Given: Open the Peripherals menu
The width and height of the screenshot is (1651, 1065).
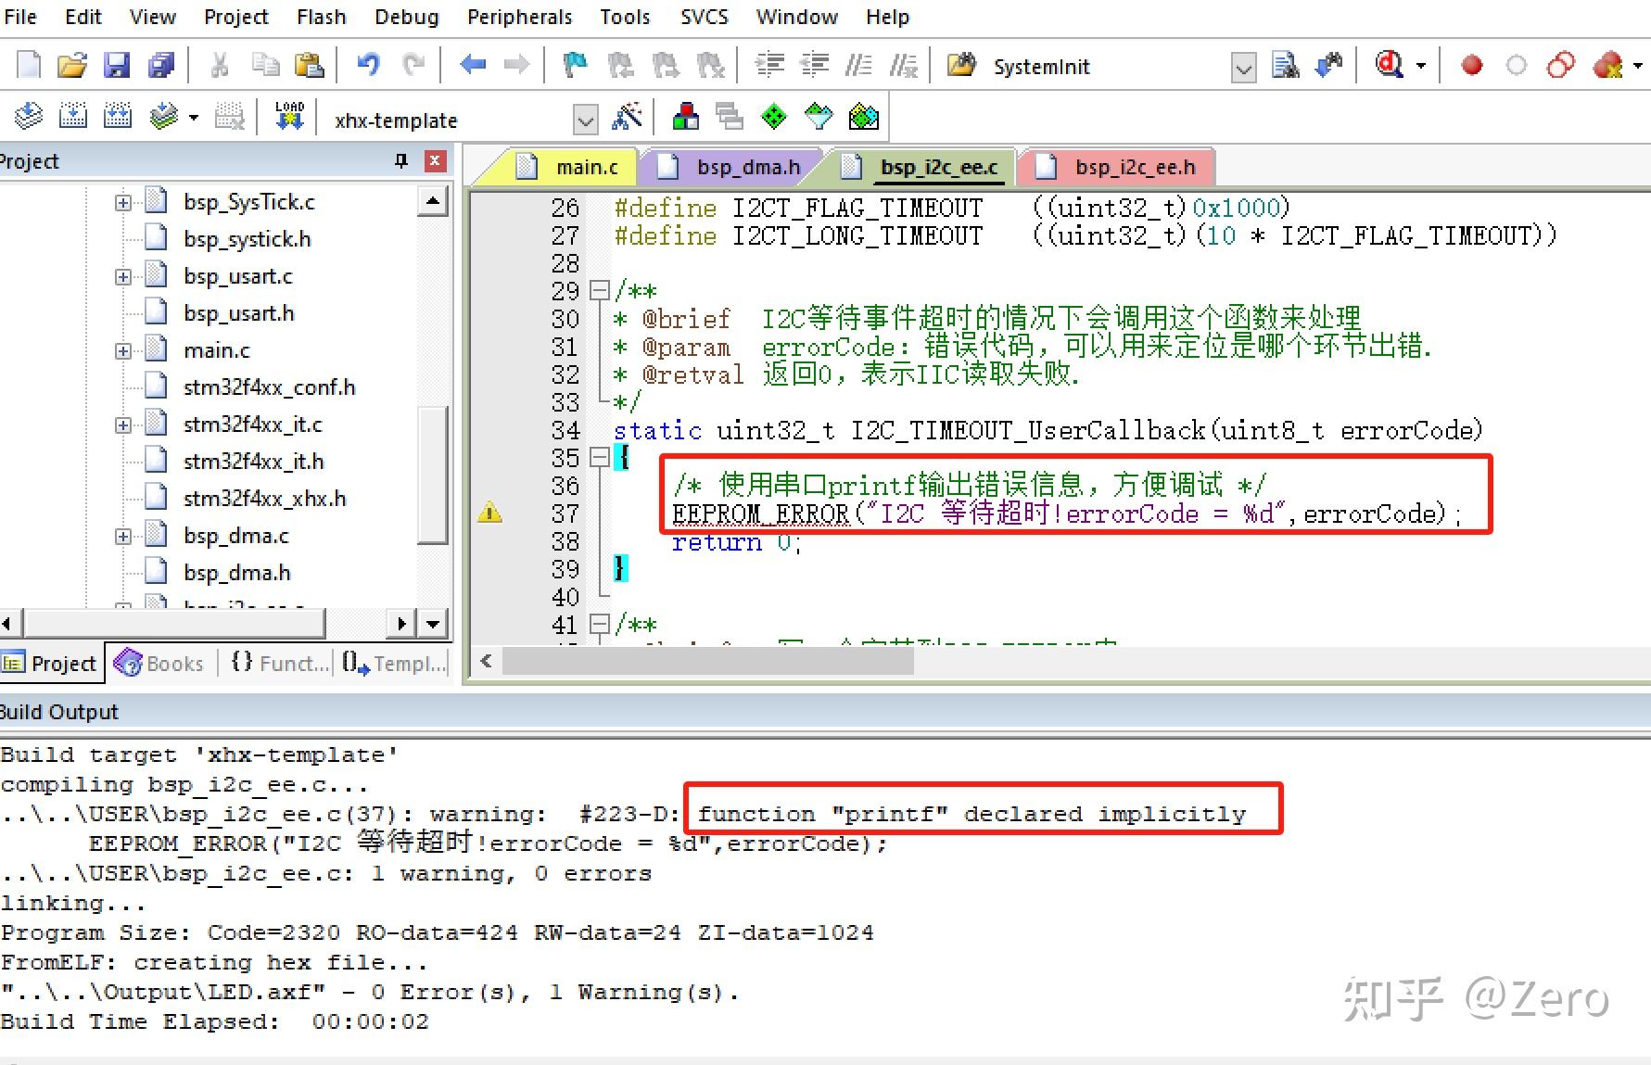Looking at the screenshot, I should (x=519, y=16).
